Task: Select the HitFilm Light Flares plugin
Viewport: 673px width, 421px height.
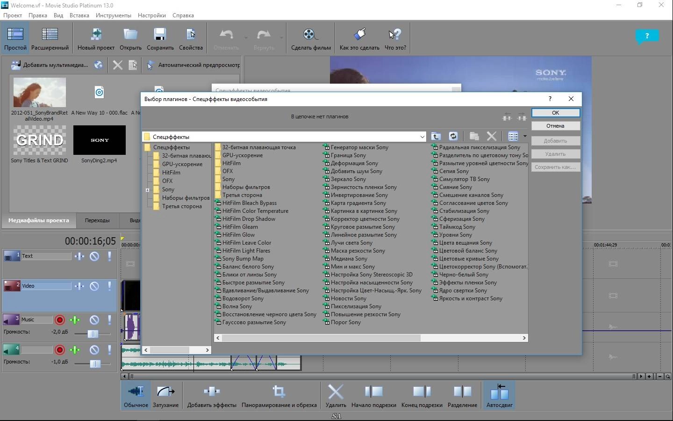Action: 246,251
